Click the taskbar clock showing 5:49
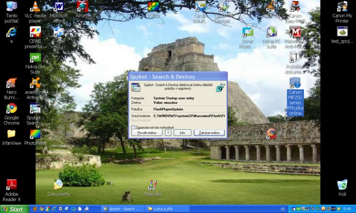The height and width of the screenshot is (213, 356). click(347, 209)
